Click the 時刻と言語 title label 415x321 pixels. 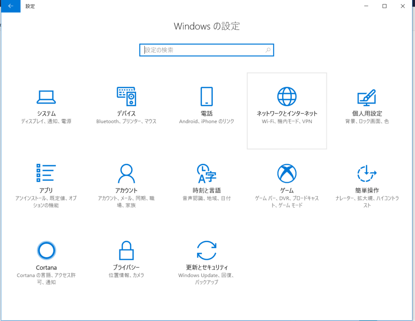pos(206,190)
